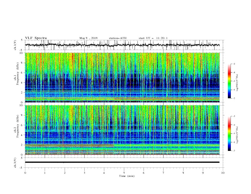Click the ch.1 spectrogram panel
251x194 pixels.
(122, 77)
